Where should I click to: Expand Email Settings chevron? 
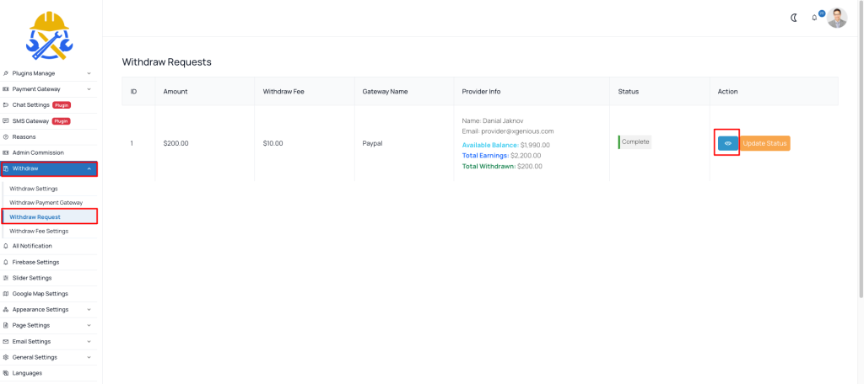[x=89, y=342]
